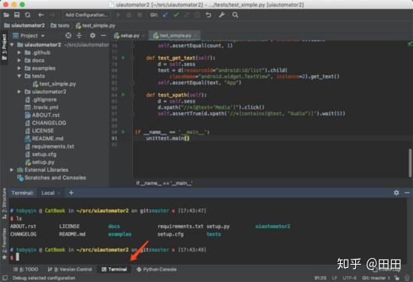Expand the .github folder
The height and width of the screenshot is (282, 413).
click(x=19, y=52)
